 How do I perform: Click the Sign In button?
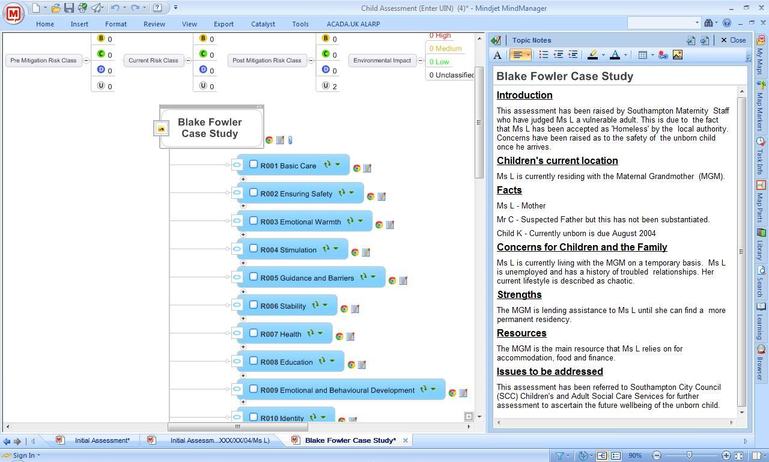point(21,455)
